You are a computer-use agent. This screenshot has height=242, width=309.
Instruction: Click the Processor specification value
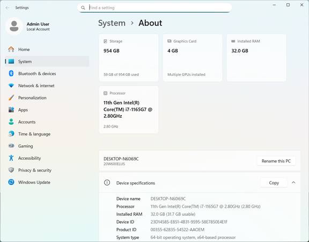(x=205, y=207)
